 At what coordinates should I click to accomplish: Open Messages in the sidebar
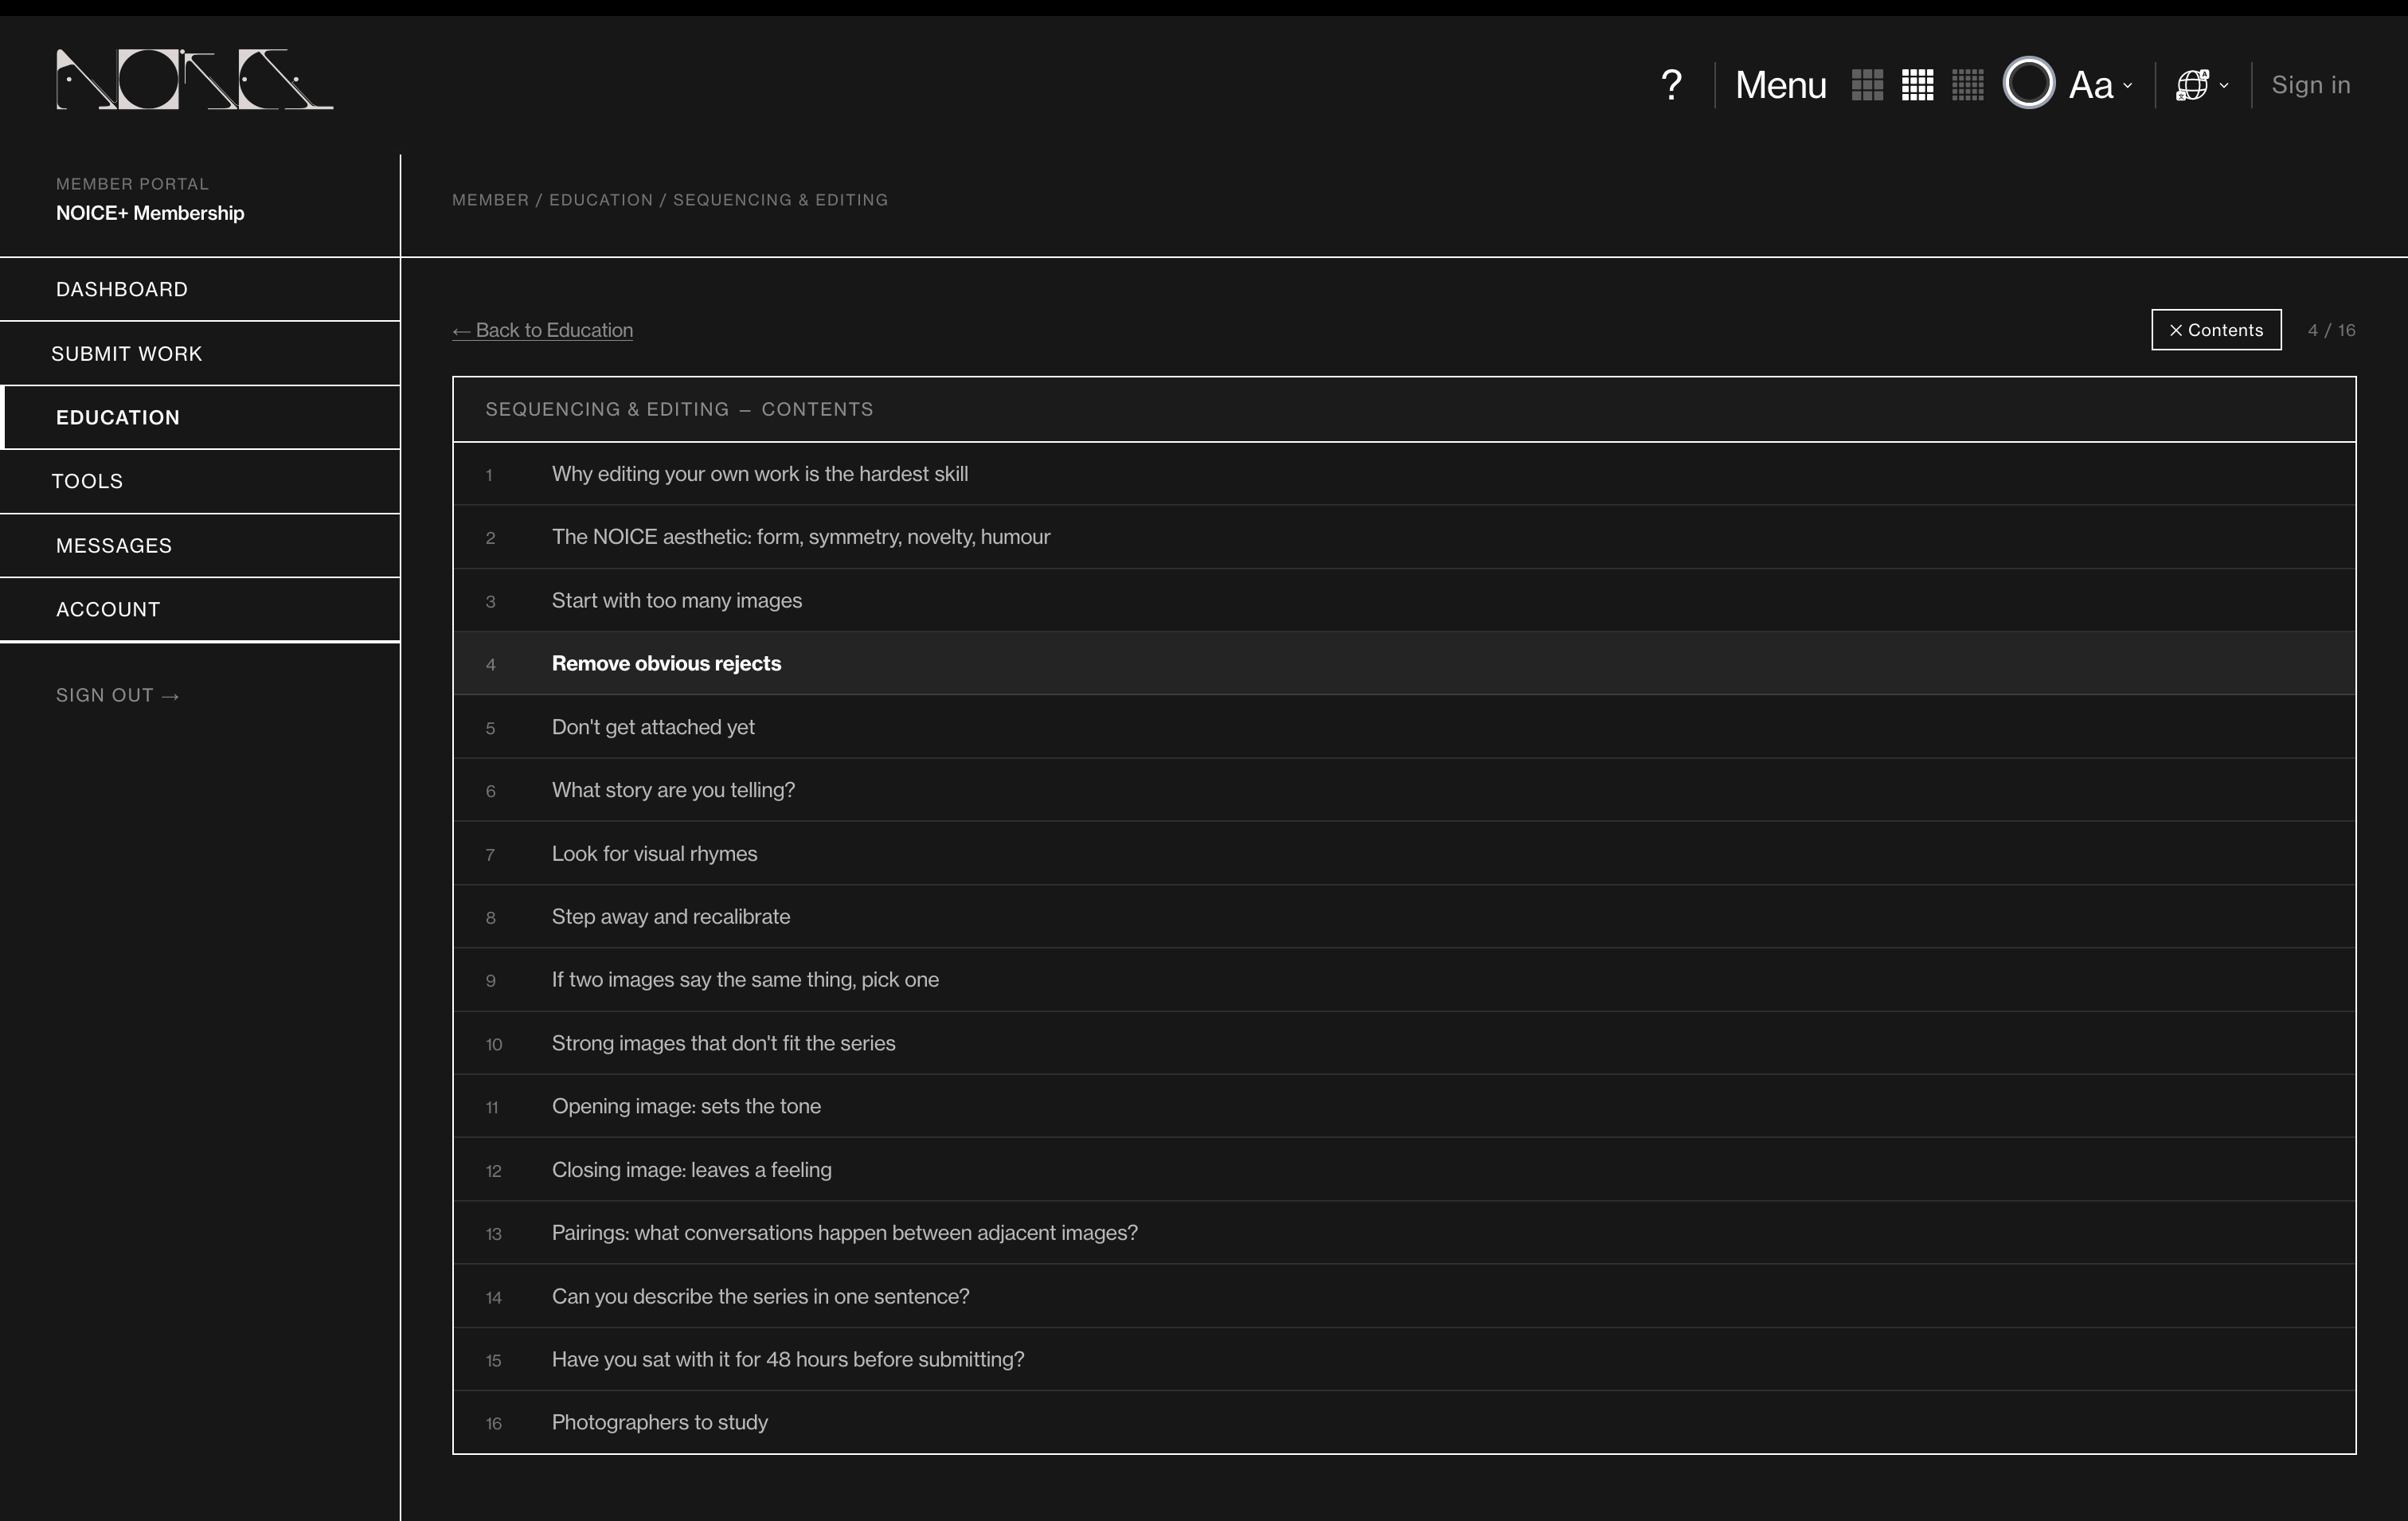[200, 545]
